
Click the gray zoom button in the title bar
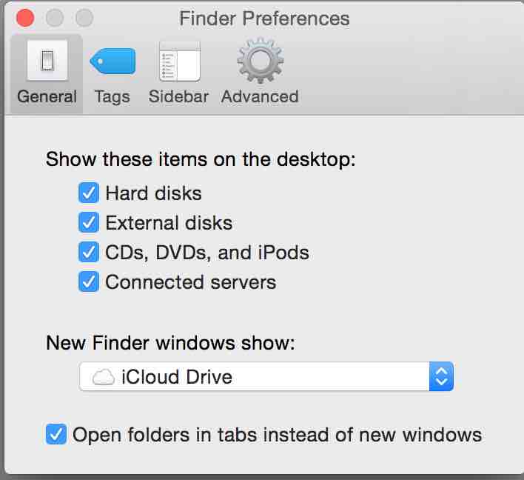[x=85, y=18]
